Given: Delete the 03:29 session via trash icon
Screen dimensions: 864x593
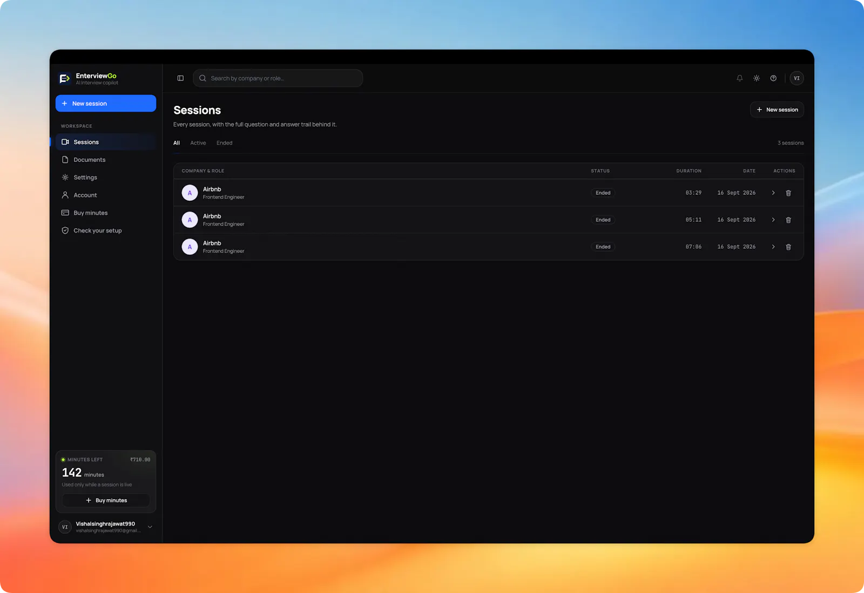Looking at the screenshot, I should (x=788, y=193).
